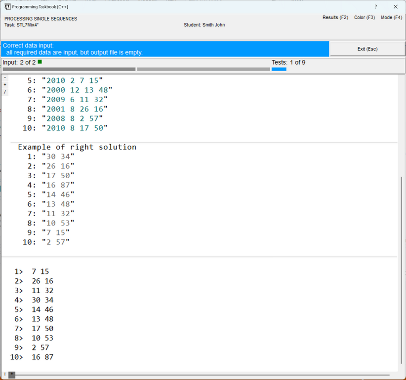Click the blue 'Correct data input' message panel
Screen dimensions: 406x380
[165, 49]
